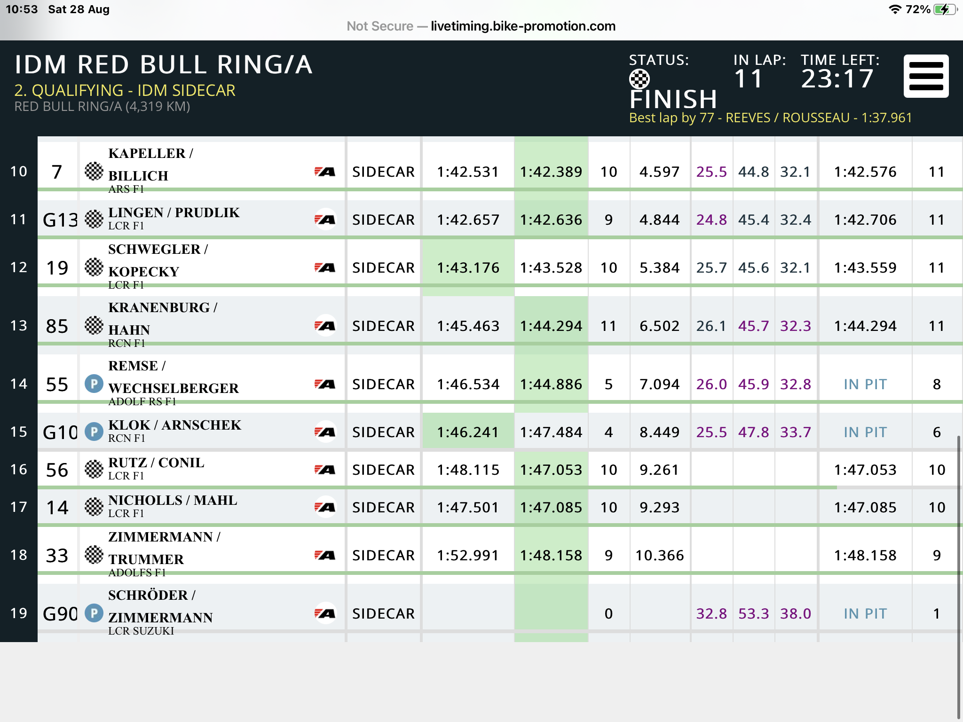Image resolution: width=963 pixels, height=722 pixels.
Task: Click '2. QUALIFYING - IDM SIDECAR' session heading
Action: (125, 90)
